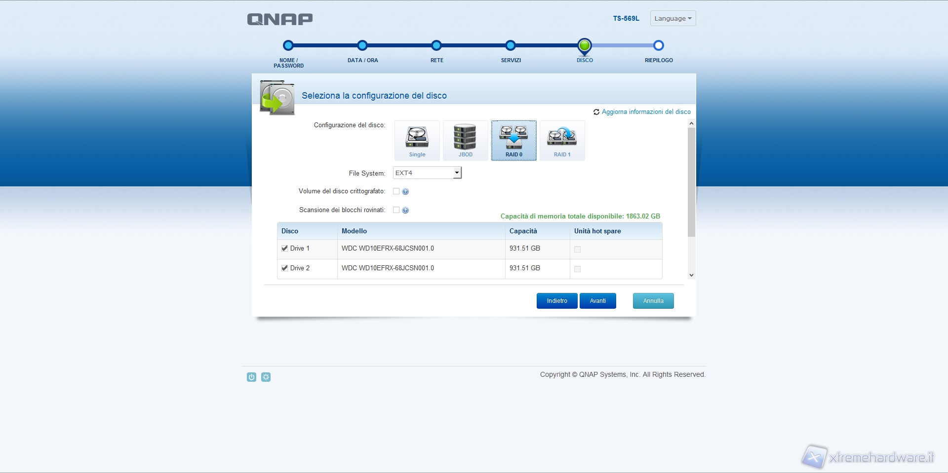Image resolution: width=948 pixels, height=473 pixels.
Task: Click the help icon beside encrypted volume option
Action: pyautogui.click(x=405, y=192)
